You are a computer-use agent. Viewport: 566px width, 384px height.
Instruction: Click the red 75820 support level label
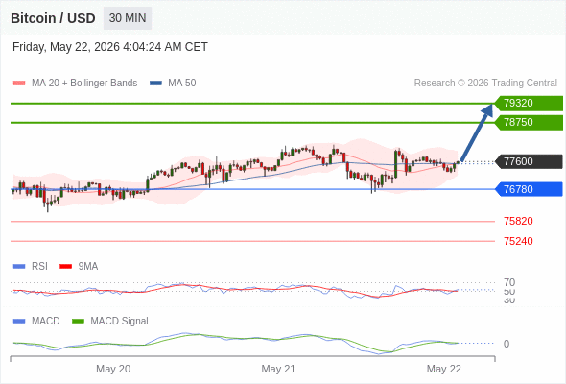tap(518, 221)
